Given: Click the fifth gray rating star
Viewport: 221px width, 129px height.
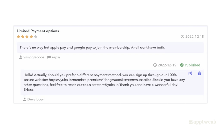Looking at the screenshot, I should coord(36,37).
